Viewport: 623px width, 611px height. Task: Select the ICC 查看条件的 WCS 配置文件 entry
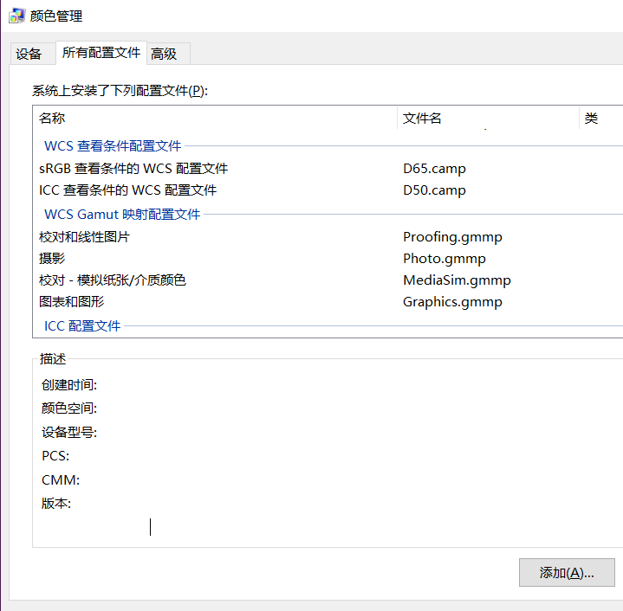point(127,190)
